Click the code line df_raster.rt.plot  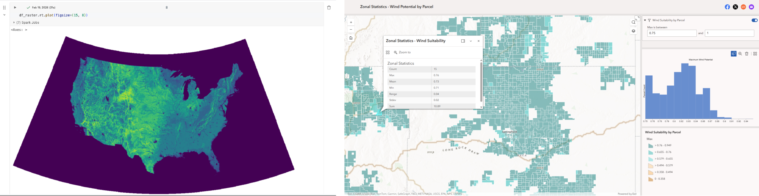point(53,15)
